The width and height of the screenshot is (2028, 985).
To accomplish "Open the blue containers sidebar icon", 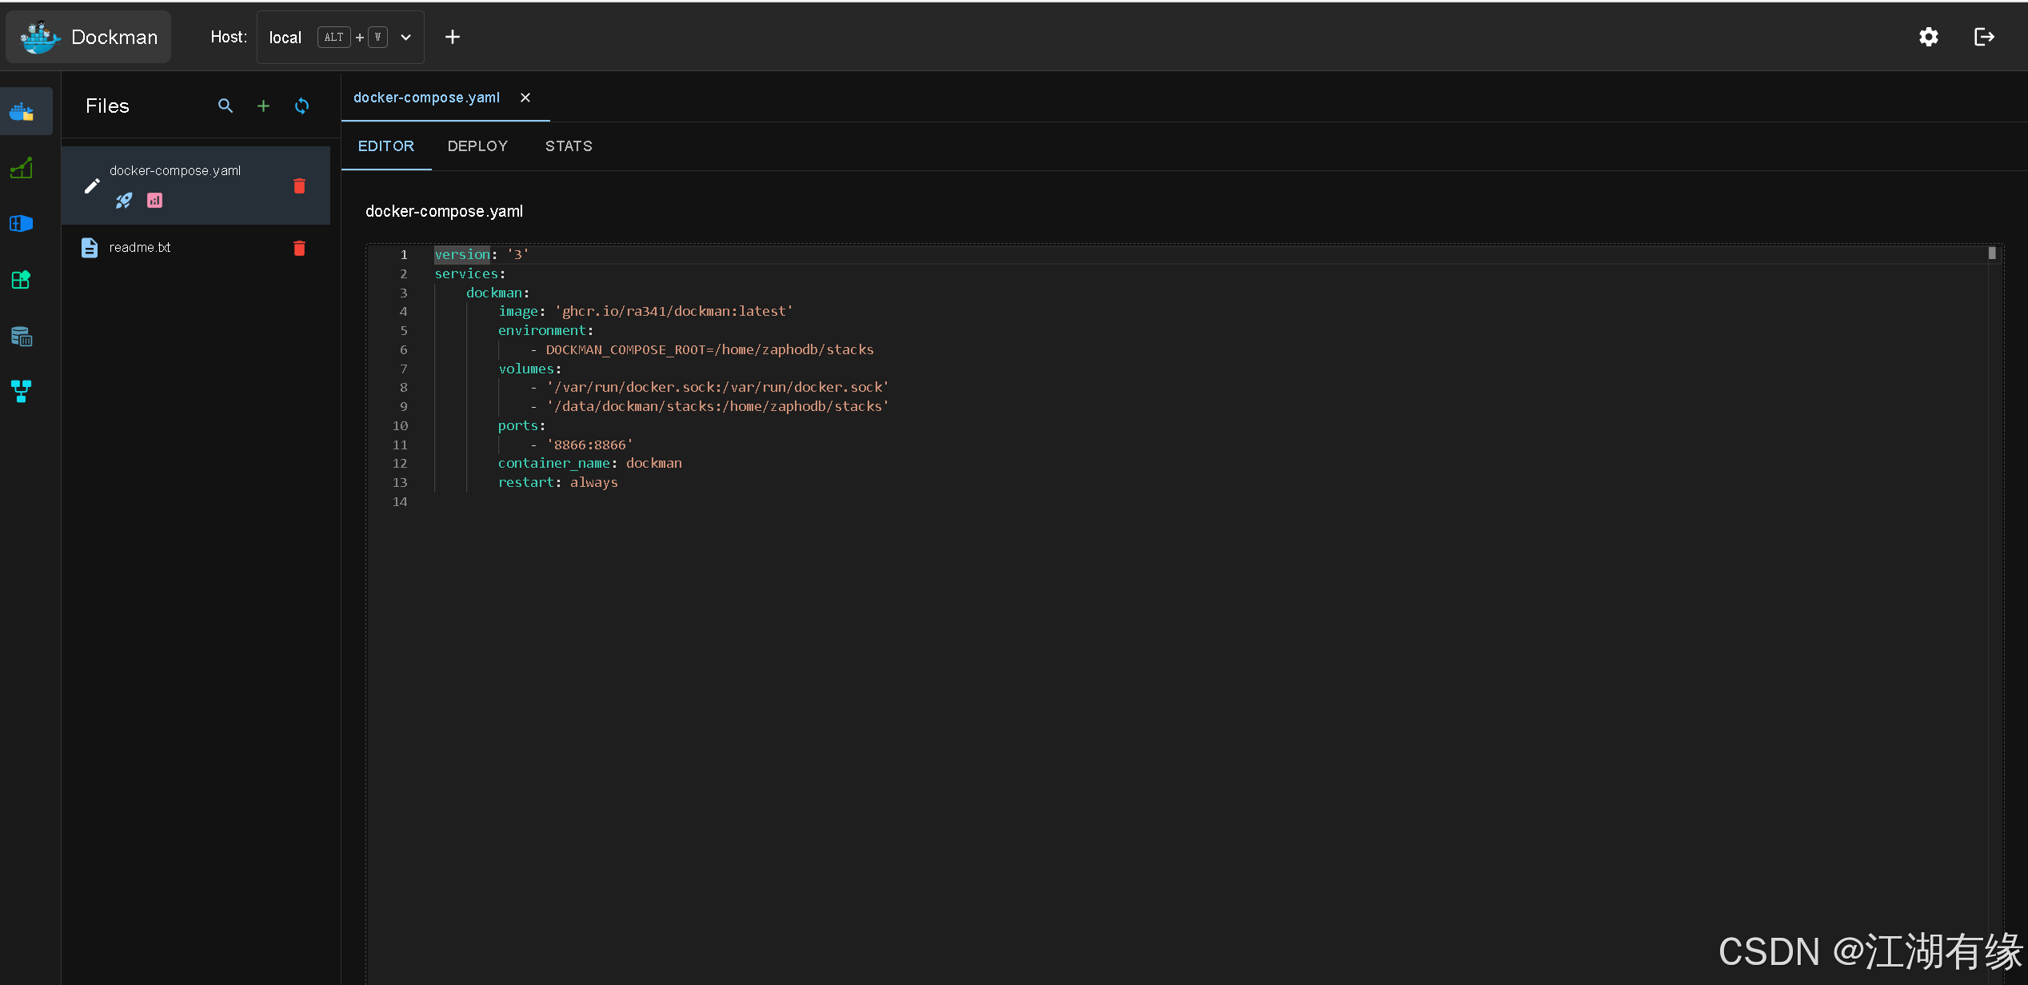I will 22,224.
